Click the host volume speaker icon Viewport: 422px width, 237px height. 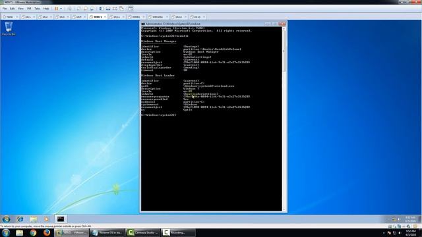pyautogui.click(x=400, y=233)
